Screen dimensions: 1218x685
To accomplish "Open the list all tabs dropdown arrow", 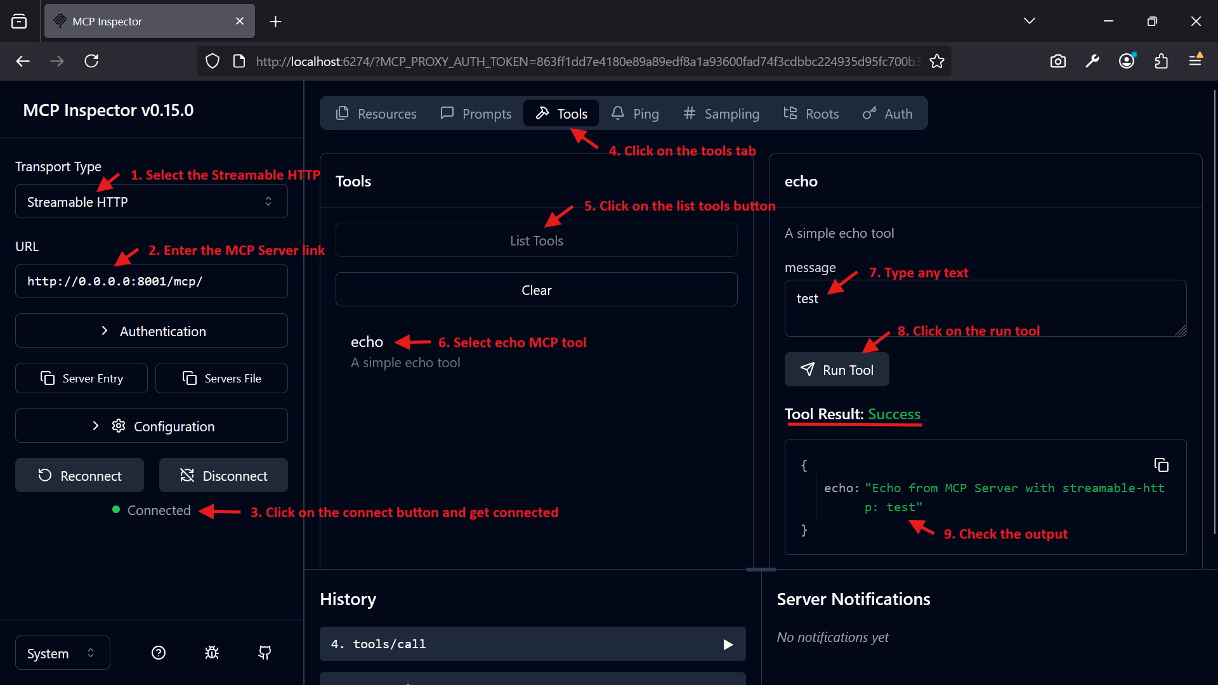I will pyautogui.click(x=1030, y=21).
